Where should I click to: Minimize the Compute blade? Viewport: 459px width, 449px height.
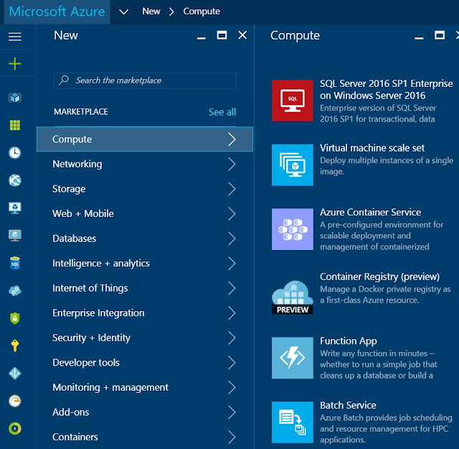[419, 38]
